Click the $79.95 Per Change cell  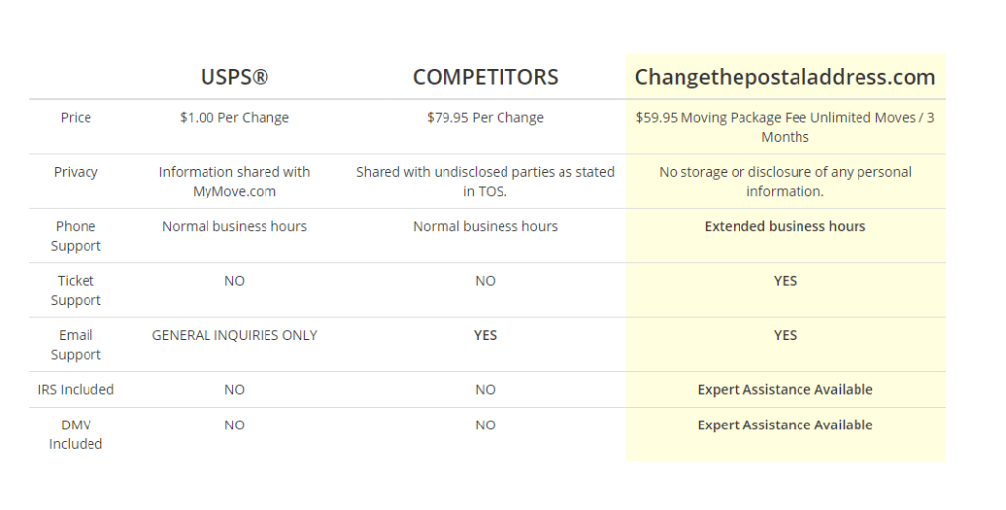point(485,118)
